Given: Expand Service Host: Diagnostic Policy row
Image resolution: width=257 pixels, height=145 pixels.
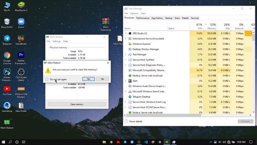Looking at the screenshot, I should (x=126, y=65).
